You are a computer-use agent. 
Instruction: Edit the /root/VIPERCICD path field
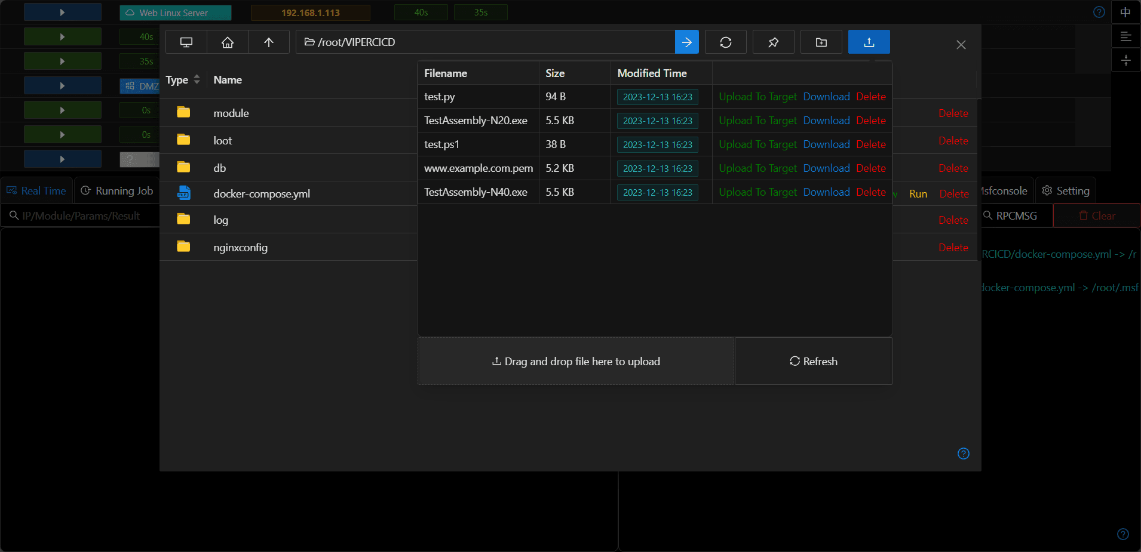[x=485, y=42]
